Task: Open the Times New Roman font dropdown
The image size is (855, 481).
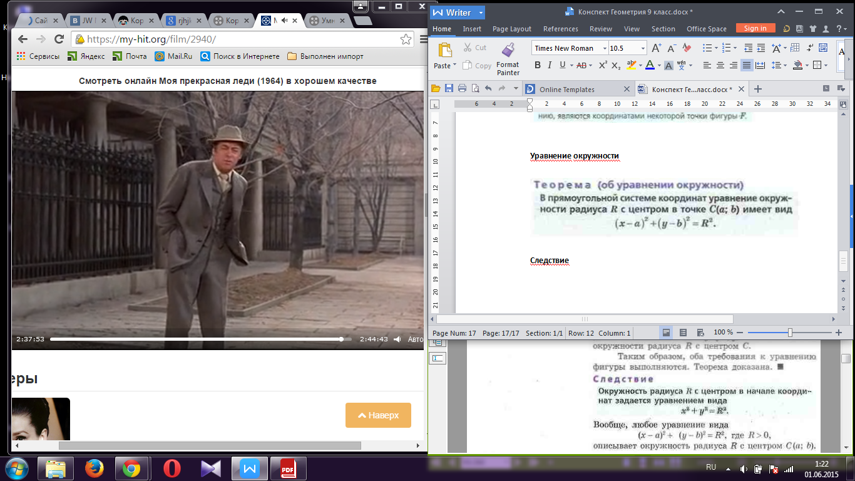Action: (605, 48)
